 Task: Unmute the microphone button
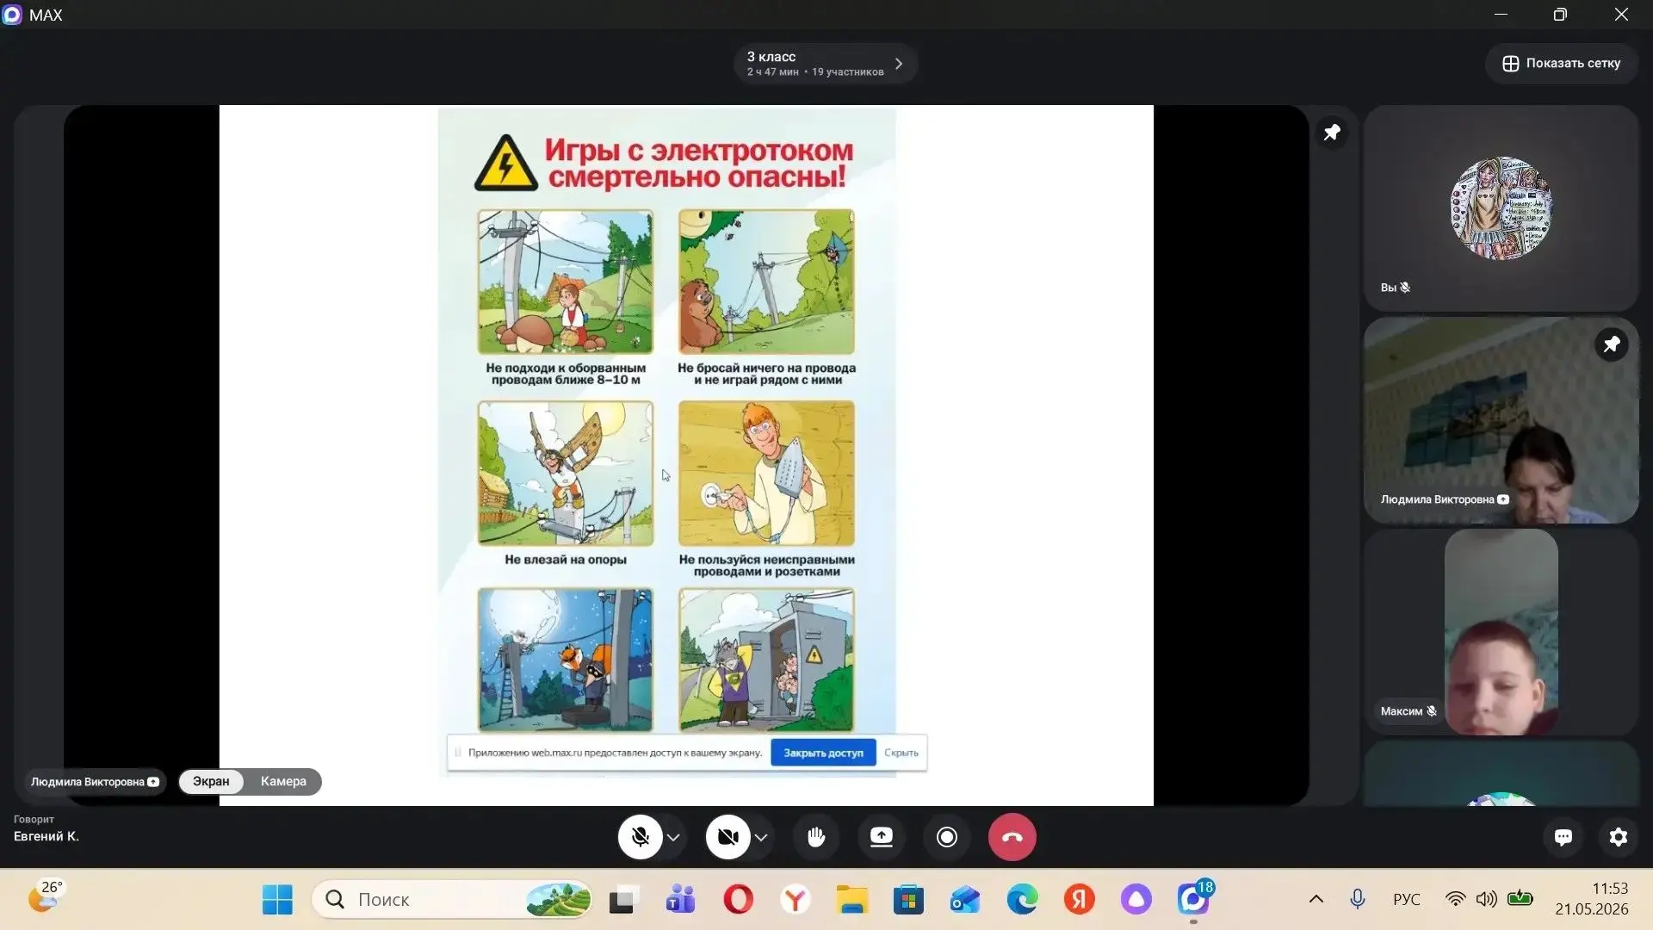pos(640,836)
